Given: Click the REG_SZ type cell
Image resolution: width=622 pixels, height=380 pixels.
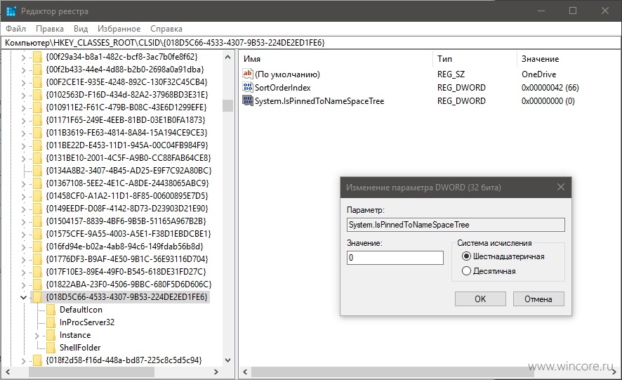Looking at the screenshot, I should pos(451,74).
